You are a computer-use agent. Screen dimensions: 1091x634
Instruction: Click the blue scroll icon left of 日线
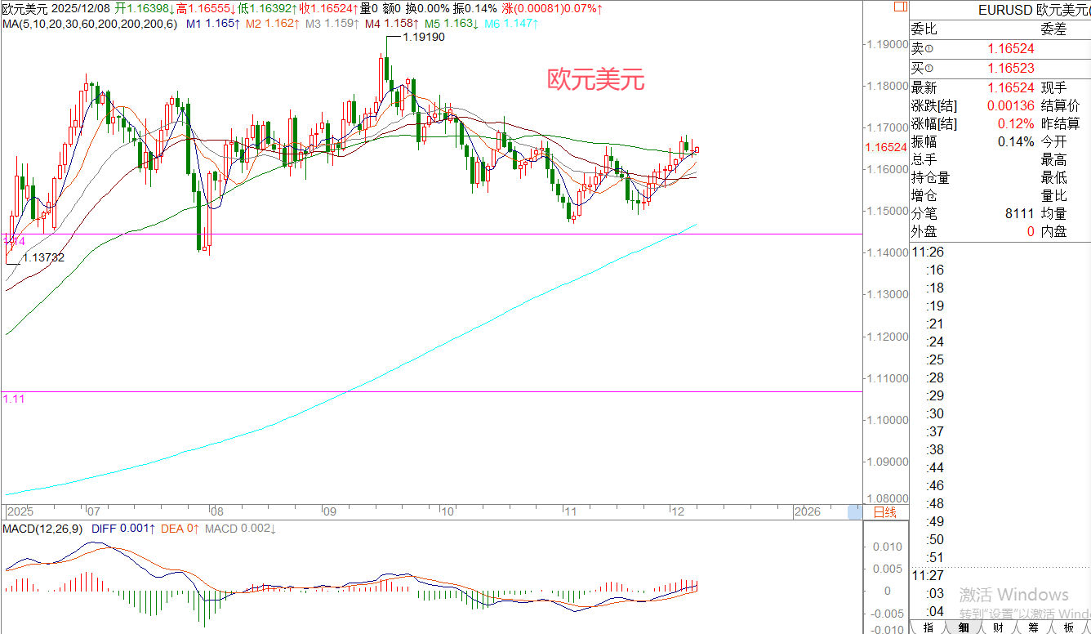click(854, 512)
